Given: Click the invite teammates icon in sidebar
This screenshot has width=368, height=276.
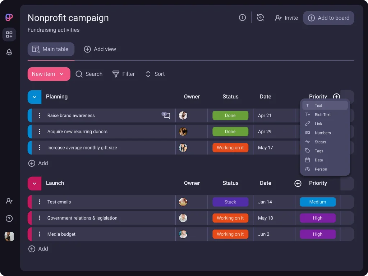Looking at the screenshot, I should (9, 201).
